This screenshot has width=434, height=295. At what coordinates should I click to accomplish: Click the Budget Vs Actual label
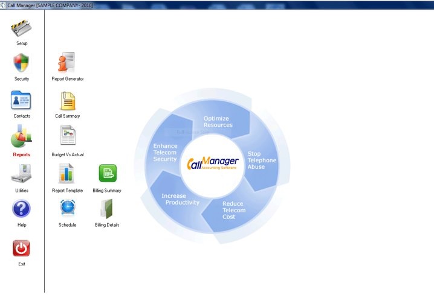(x=68, y=154)
